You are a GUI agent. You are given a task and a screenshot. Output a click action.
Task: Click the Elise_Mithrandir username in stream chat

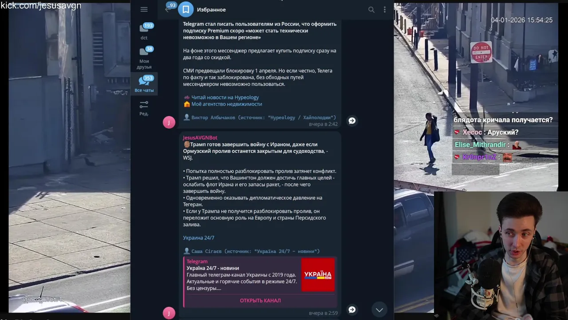point(480,145)
